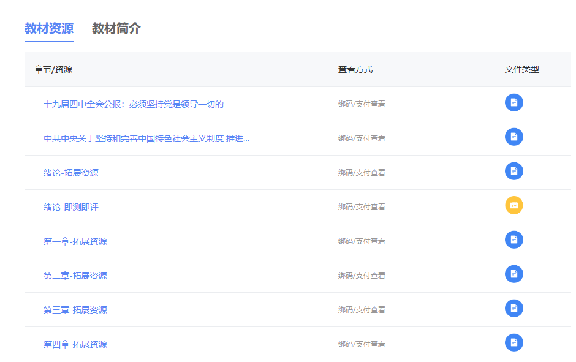Viewport: 576px width, 362px height.
Task: Click 绑码/支付查看 in 十九届四中全会公报 row
Action: (362, 104)
